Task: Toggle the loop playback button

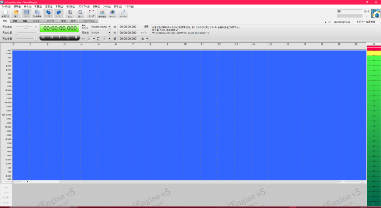Action: click(68, 37)
